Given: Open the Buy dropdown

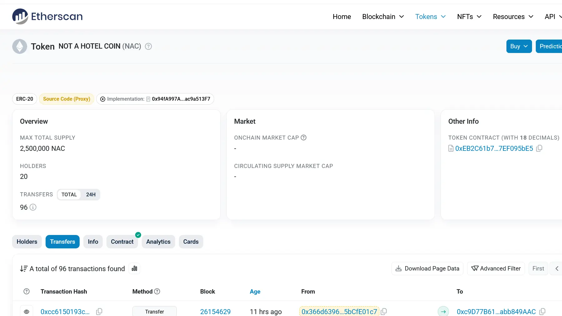Looking at the screenshot, I should pyautogui.click(x=519, y=46).
